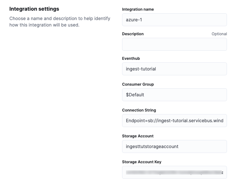Click the "Storage Account Key" label
Screen dimensions: 247x182
tap(141, 162)
